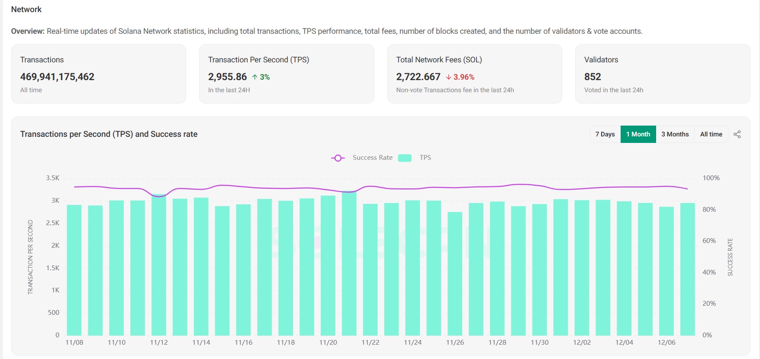The image size is (760, 359).
Task: Click the red fees down-arrow indicator
Action: pyautogui.click(x=448, y=77)
